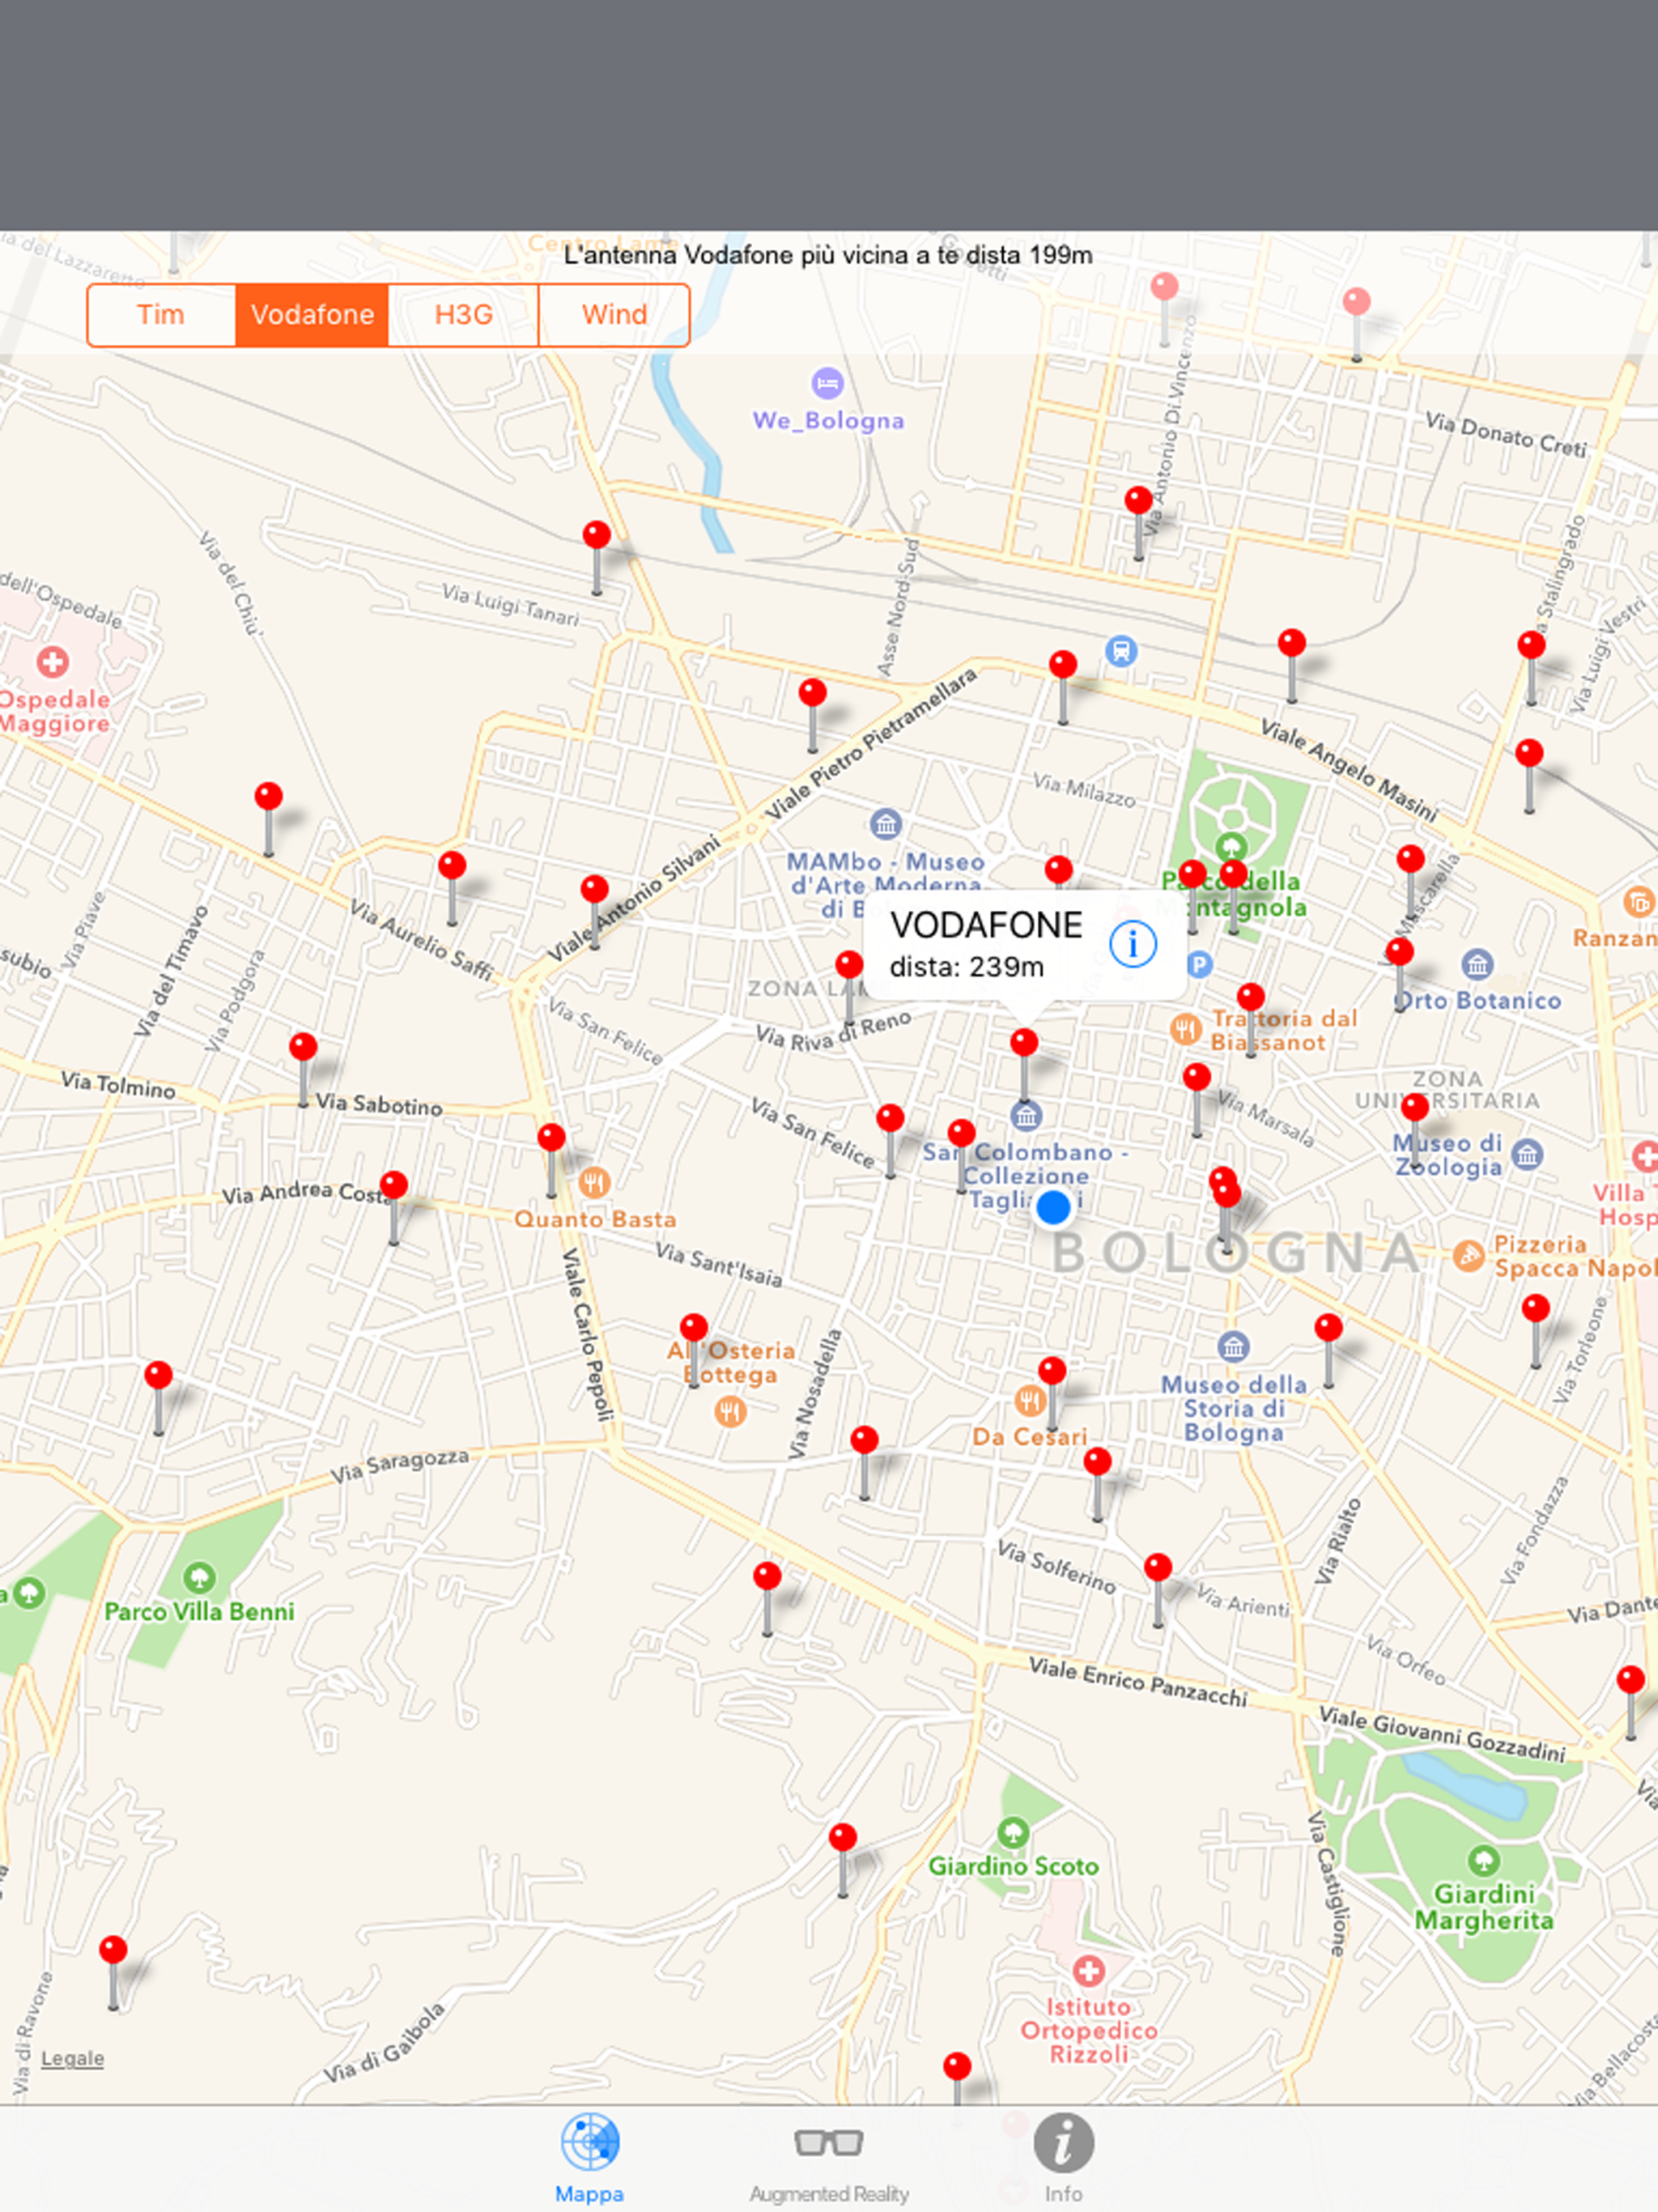Tap the BOLOGNA city label
The width and height of the screenshot is (1658, 2212).
coord(1237,1253)
